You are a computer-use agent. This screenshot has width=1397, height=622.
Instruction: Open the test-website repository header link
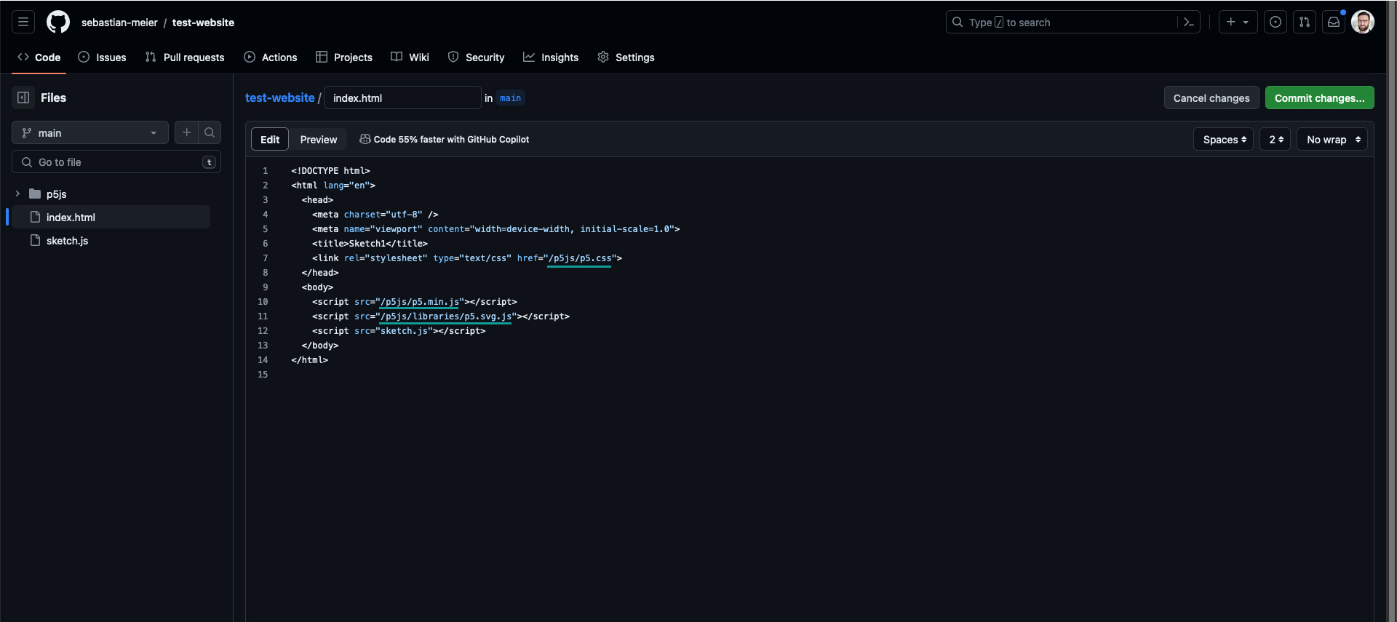point(203,22)
